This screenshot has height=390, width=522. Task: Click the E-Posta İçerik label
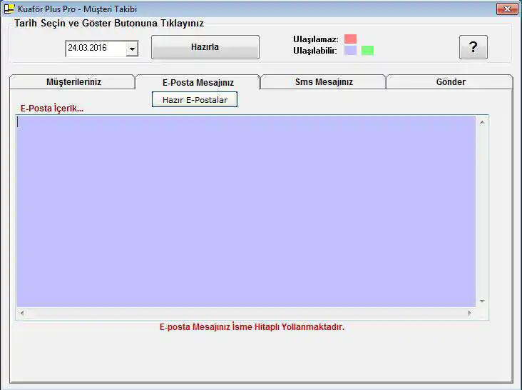[x=51, y=109]
